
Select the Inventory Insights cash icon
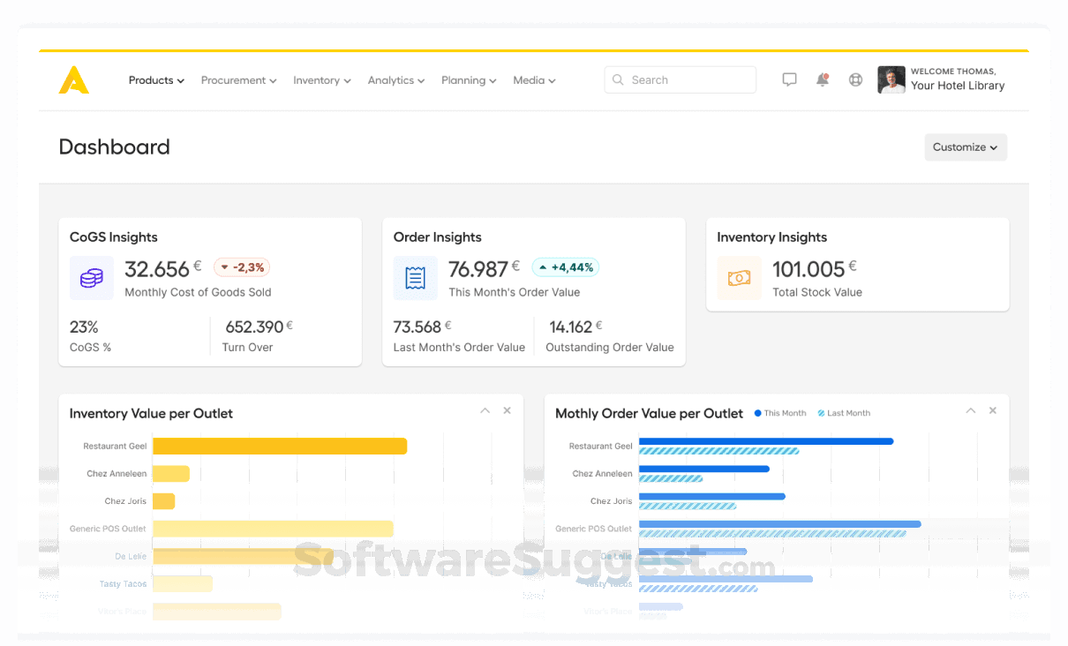click(739, 278)
